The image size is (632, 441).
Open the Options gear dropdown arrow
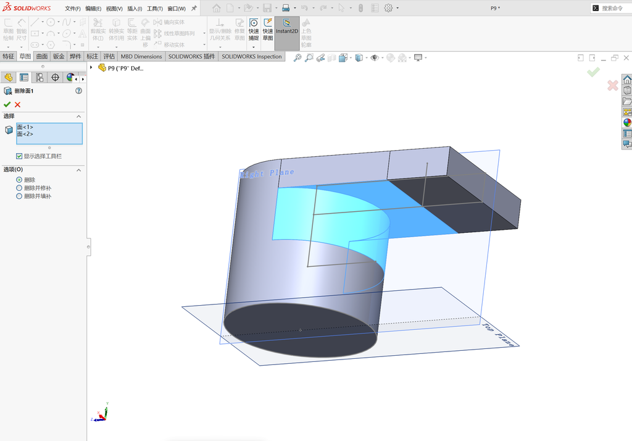(x=397, y=8)
